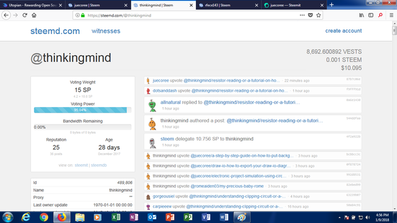Open electronic-project-simulation post link
The width and height of the screenshot is (397, 223).
pyautogui.click(x=238, y=176)
